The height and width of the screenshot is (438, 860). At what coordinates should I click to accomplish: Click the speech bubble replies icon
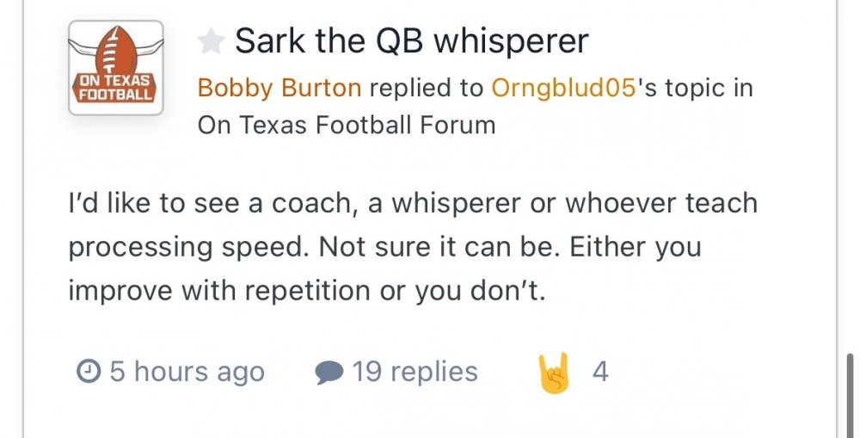pos(329,372)
